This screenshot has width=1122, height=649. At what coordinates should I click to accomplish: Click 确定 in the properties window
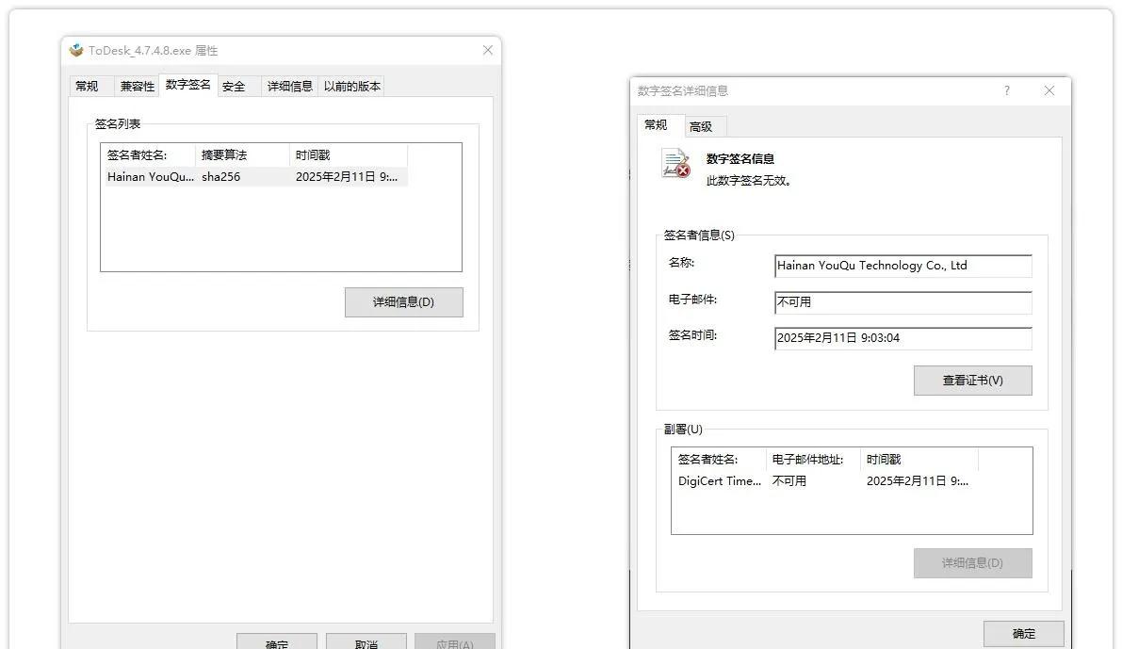(277, 641)
